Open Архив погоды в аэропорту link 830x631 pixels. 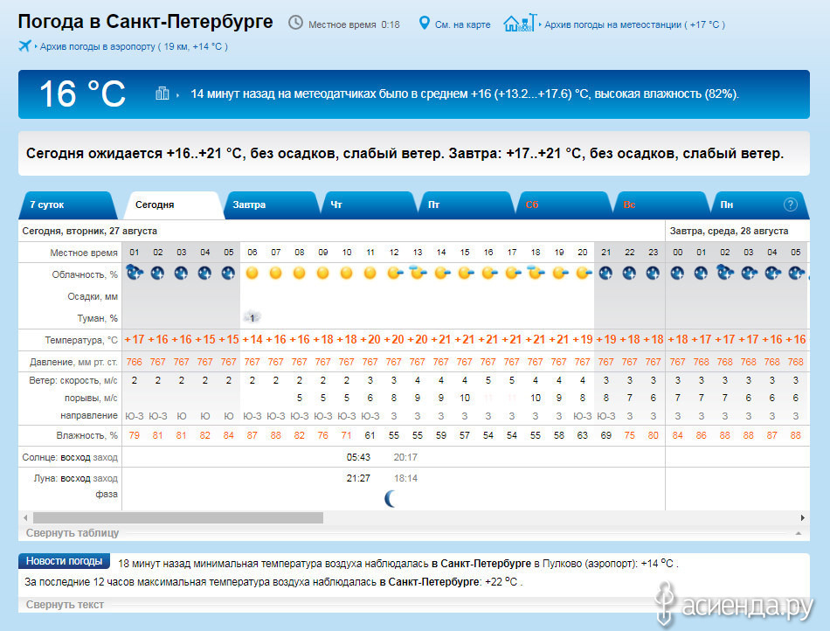point(134,46)
